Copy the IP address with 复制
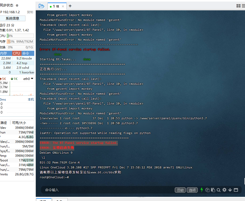 click(30, 12)
